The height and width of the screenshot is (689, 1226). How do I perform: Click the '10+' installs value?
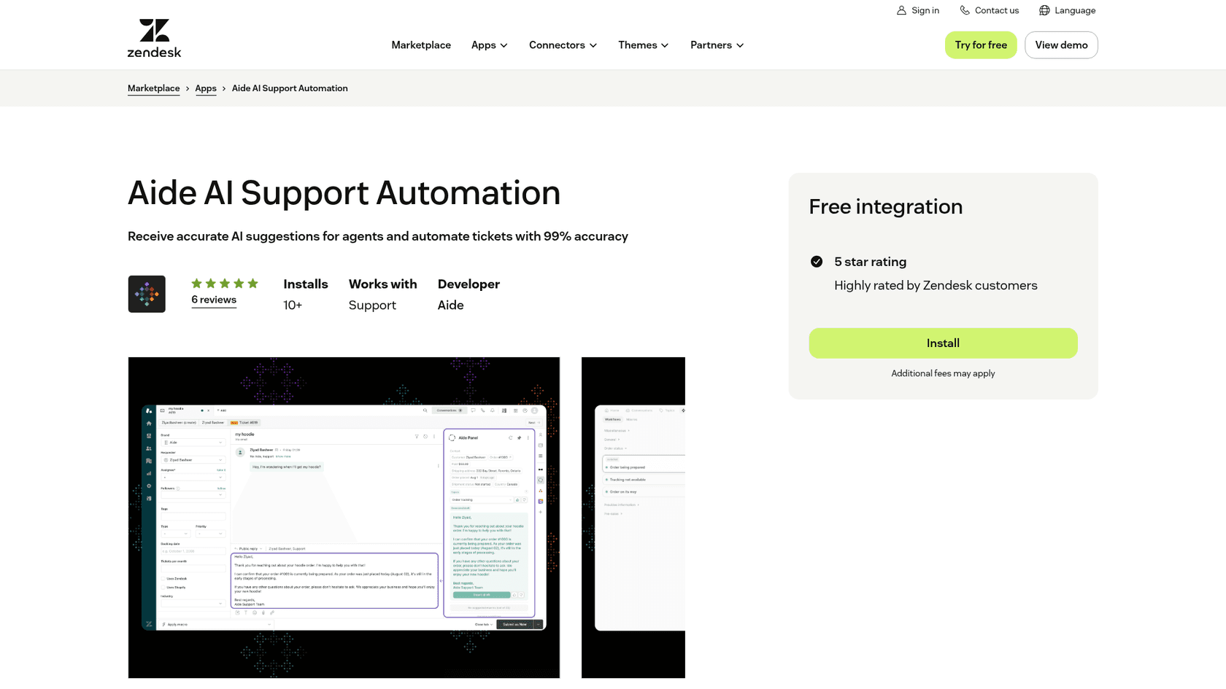tap(293, 305)
